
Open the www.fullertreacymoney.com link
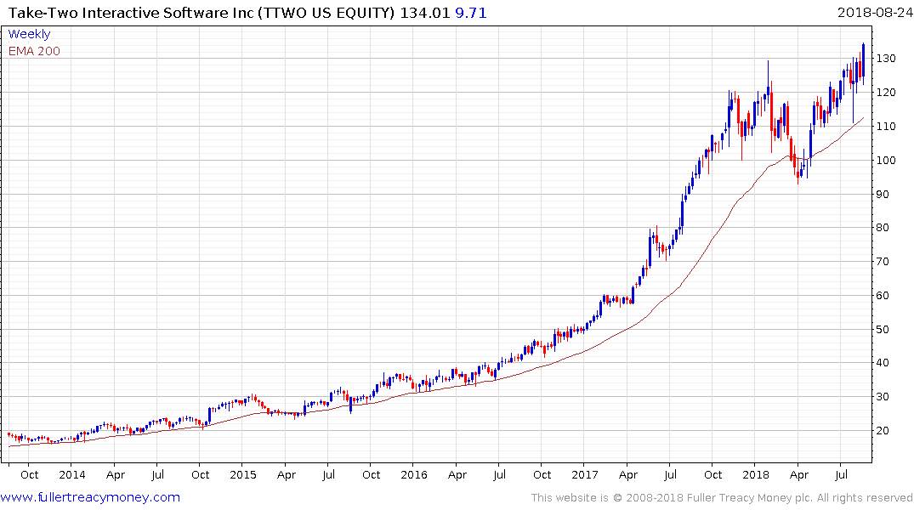click(x=90, y=497)
